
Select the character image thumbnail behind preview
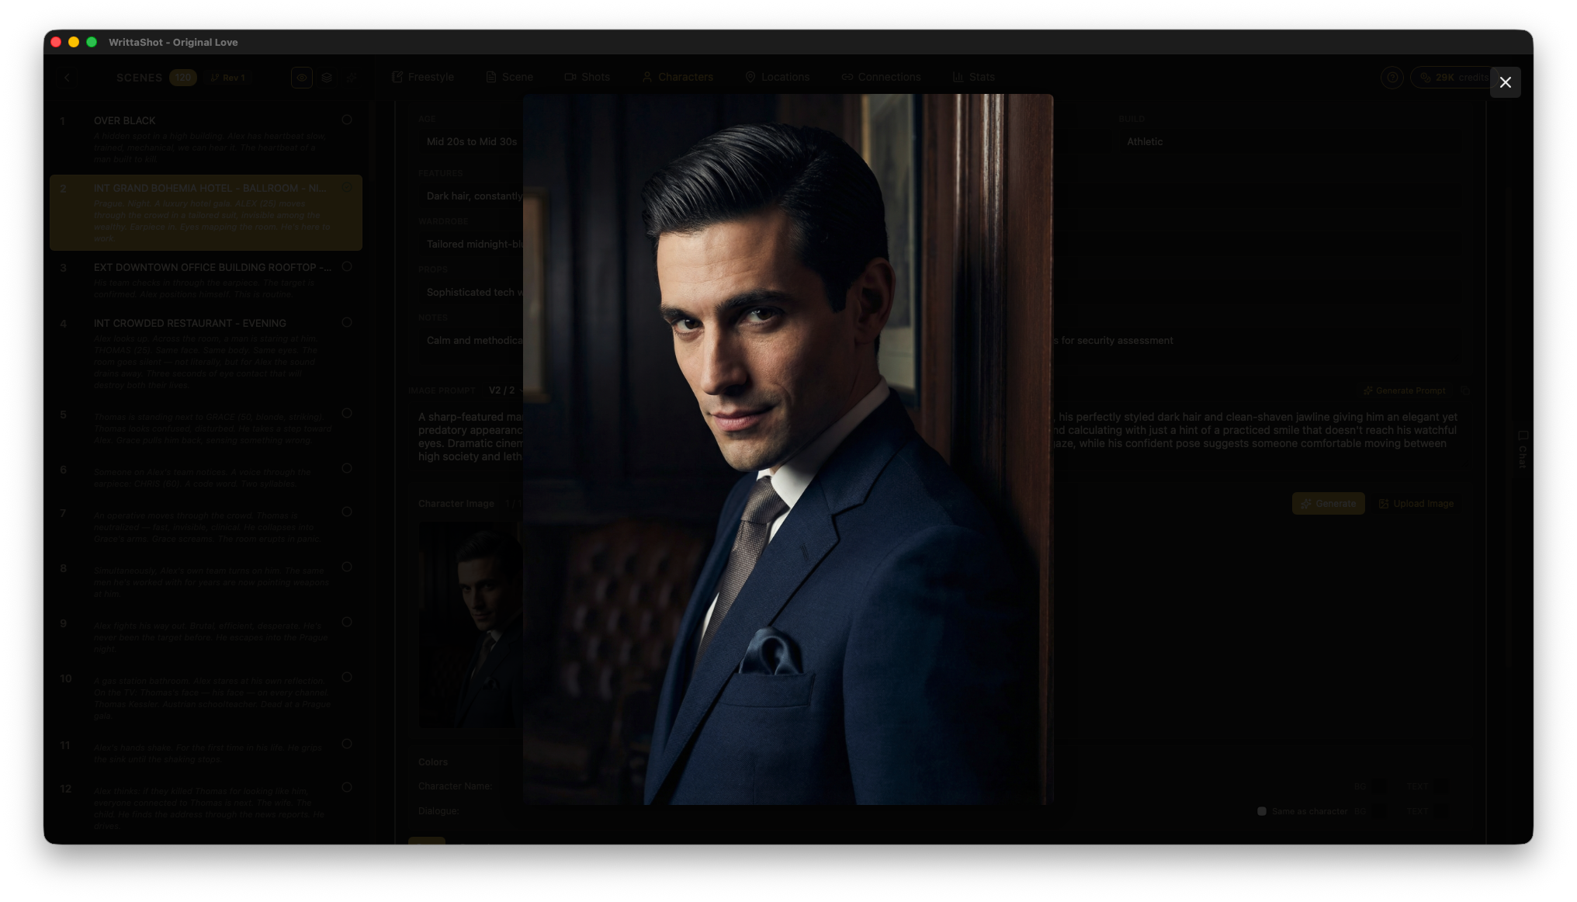(470, 623)
